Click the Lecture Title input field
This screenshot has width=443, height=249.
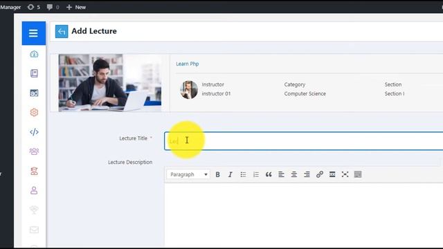pos(303,141)
